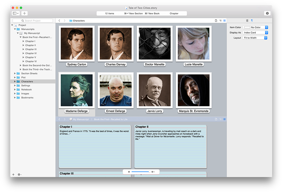Click the document icon in the window title
Image resolution: width=282 pixels, height=192 pixels.
(x=126, y=8)
